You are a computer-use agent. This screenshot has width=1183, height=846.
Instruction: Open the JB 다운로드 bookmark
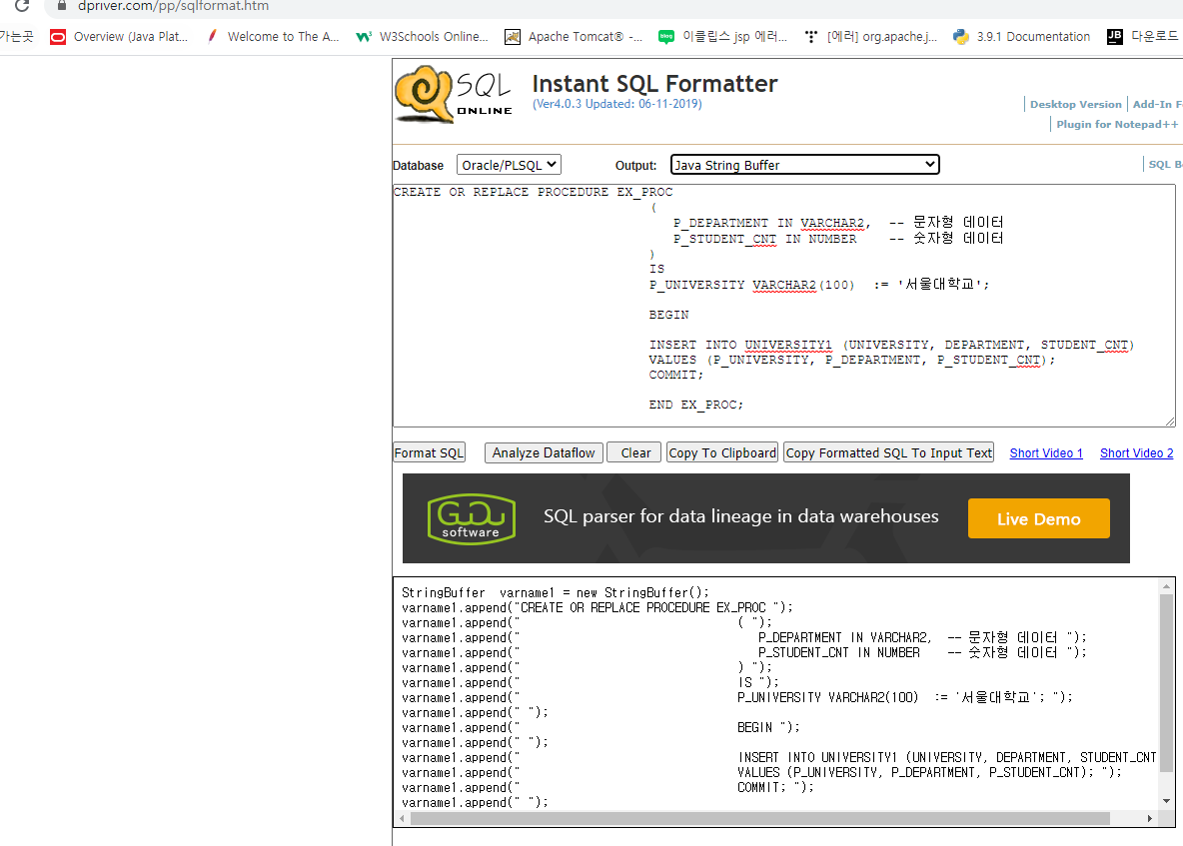[x=1142, y=36]
